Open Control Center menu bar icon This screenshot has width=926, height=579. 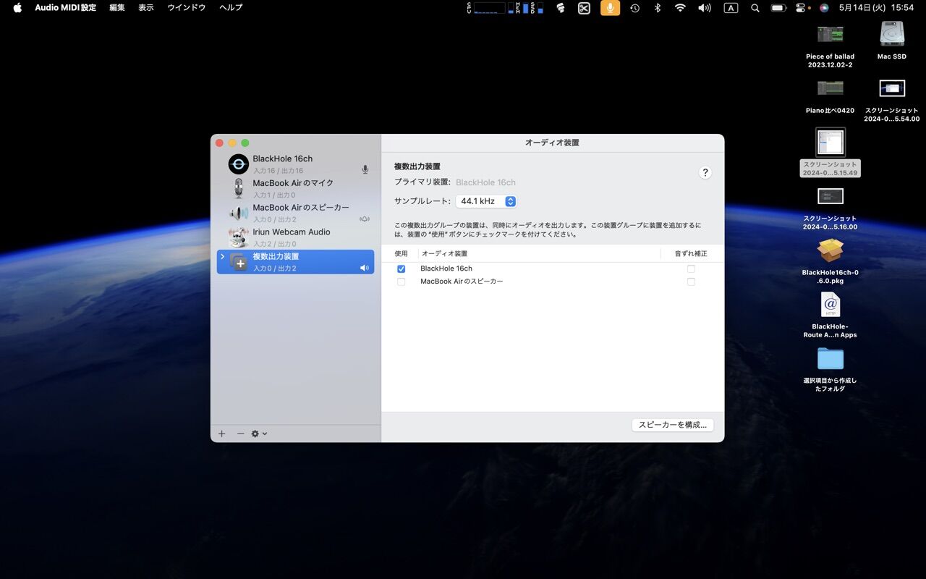coord(802,8)
